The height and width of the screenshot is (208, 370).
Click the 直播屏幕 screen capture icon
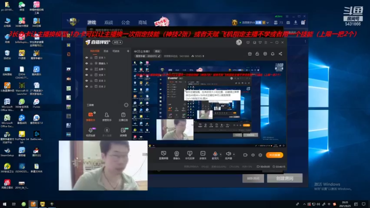[x=164, y=155]
